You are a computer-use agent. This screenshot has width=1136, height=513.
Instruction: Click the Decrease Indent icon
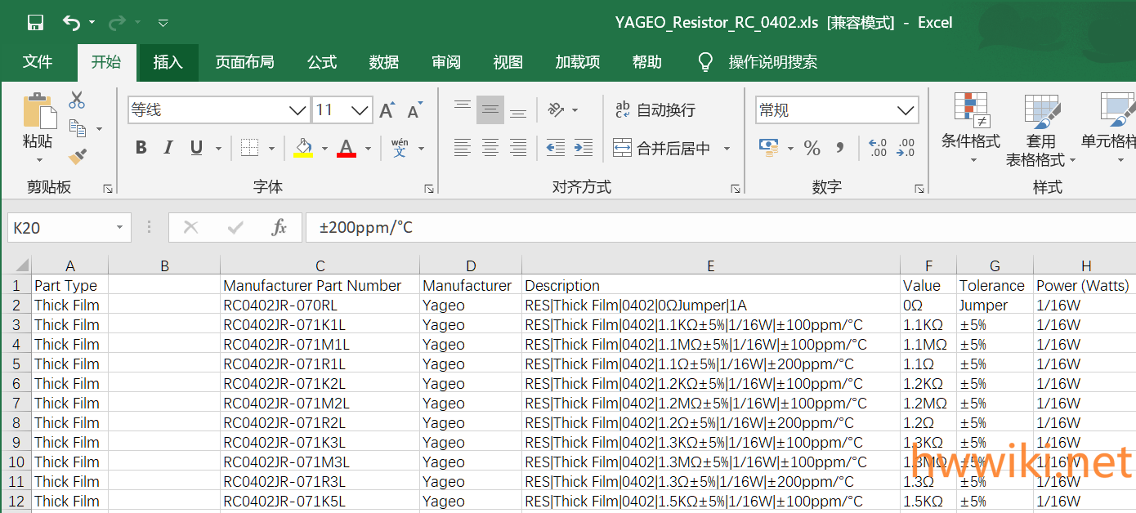tap(556, 148)
